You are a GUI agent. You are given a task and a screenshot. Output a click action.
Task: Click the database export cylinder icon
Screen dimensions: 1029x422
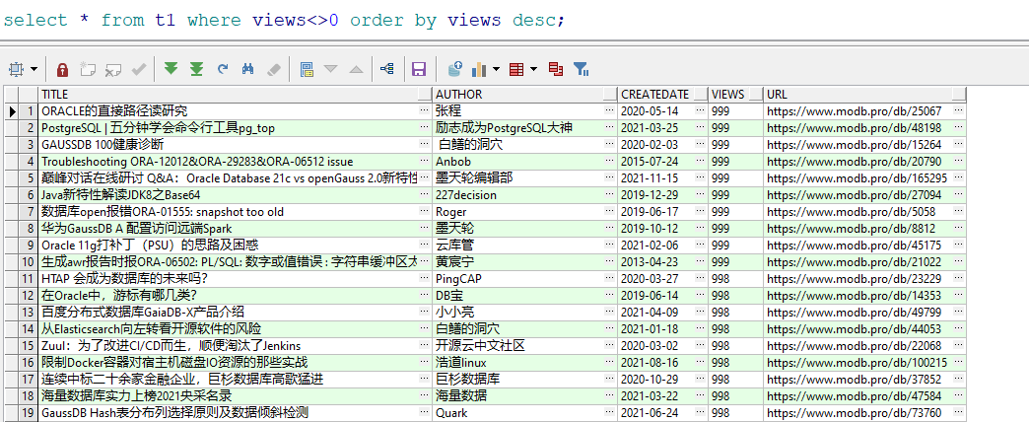click(454, 68)
